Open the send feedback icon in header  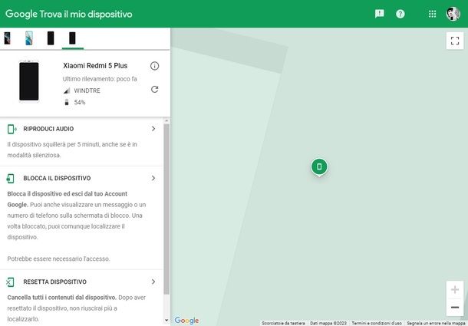pyautogui.click(x=379, y=14)
